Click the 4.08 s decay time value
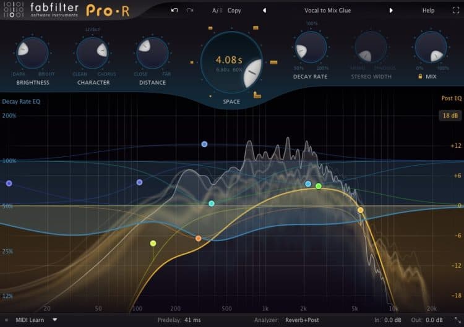Screen dimensions: 464x327 pos(229,60)
